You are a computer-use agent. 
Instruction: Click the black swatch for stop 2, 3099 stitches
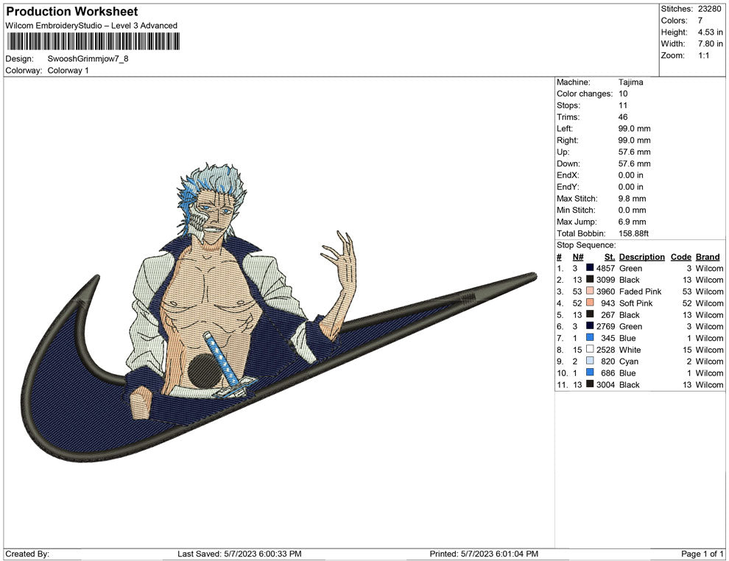tap(590, 279)
